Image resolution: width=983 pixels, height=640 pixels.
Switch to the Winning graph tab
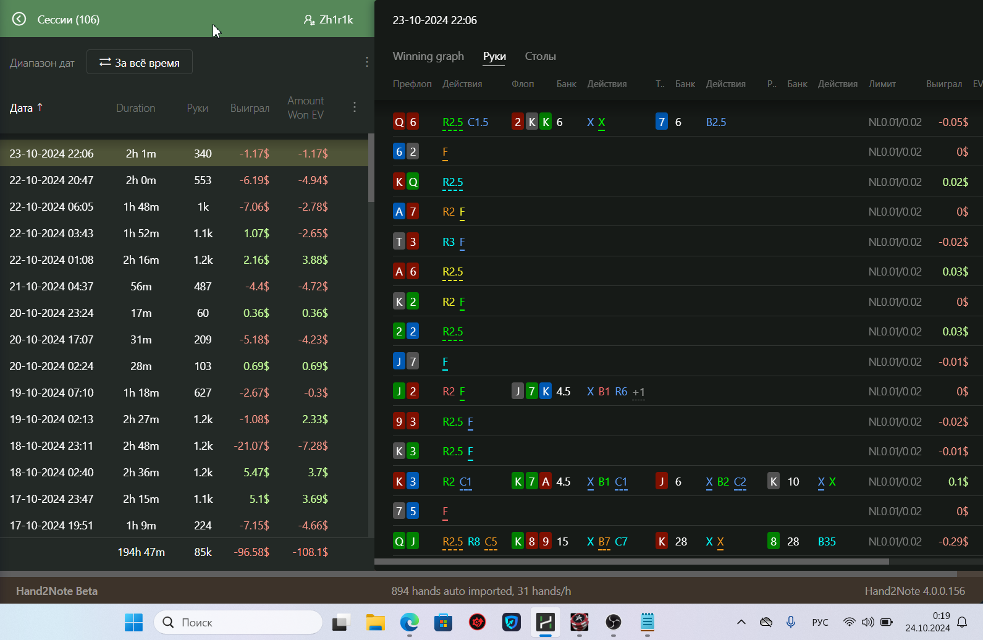pos(428,56)
